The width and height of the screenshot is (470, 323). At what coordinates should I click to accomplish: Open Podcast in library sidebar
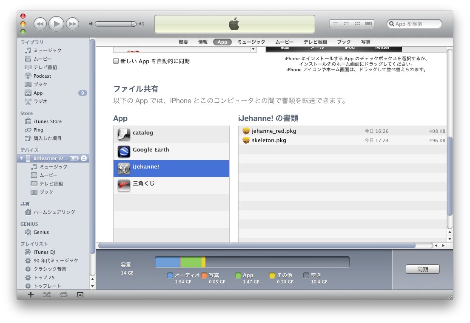(x=42, y=76)
